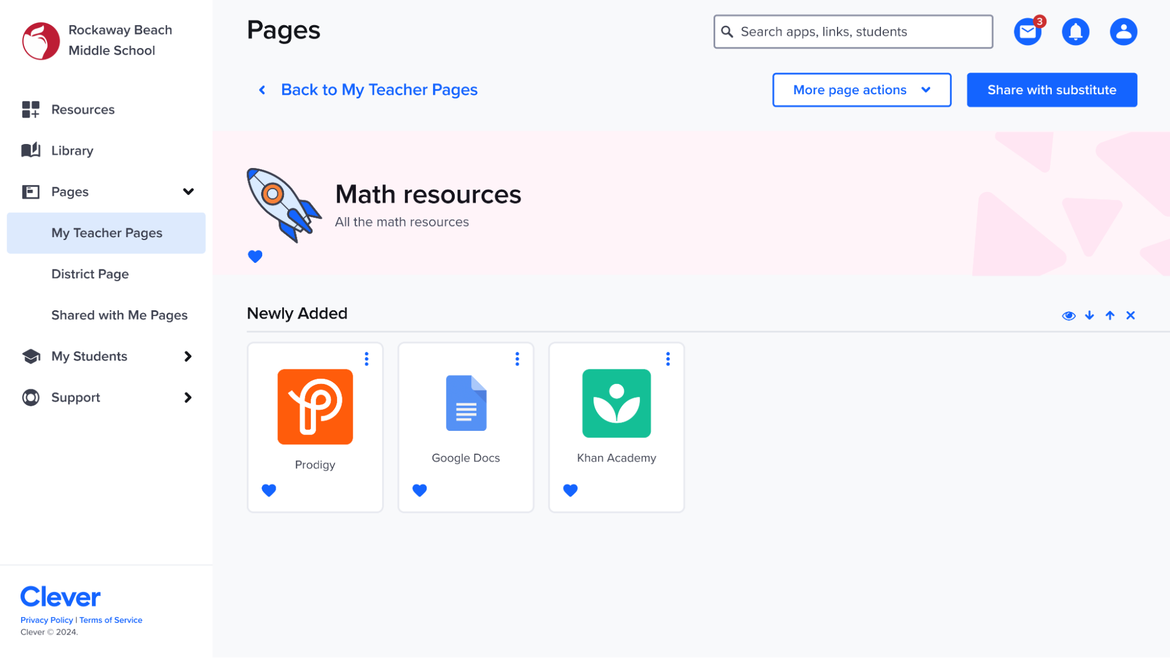
Task: Click Share with substitute
Action: point(1051,90)
